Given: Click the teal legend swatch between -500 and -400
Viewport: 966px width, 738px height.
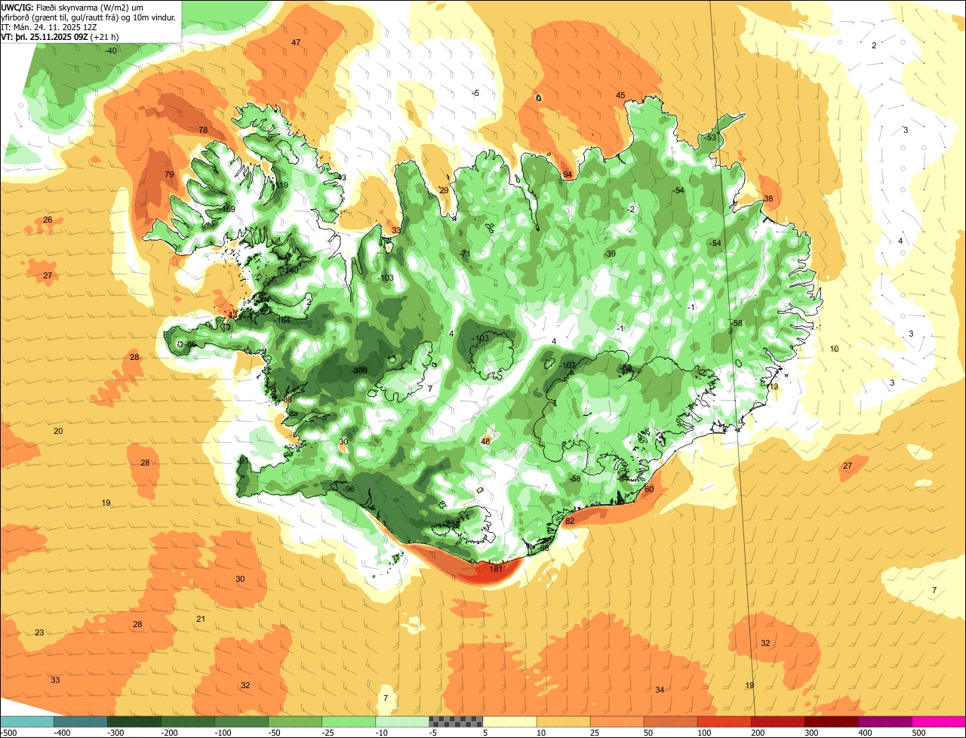Looking at the screenshot, I should pos(26,721).
